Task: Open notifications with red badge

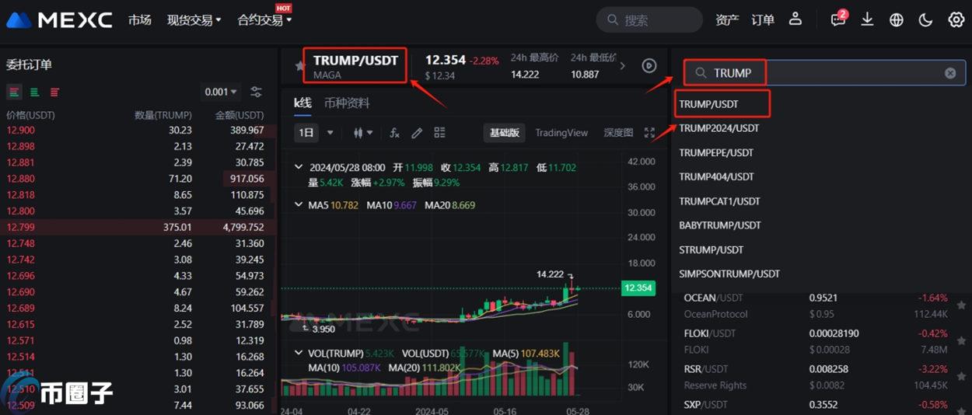Action: click(x=838, y=19)
